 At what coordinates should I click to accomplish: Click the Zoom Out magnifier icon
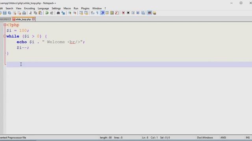[74, 13]
